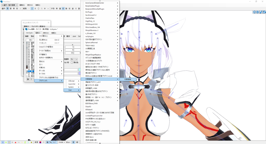Launch 身長158cm plugin
266x144 pixels.
(x=100, y=137)
